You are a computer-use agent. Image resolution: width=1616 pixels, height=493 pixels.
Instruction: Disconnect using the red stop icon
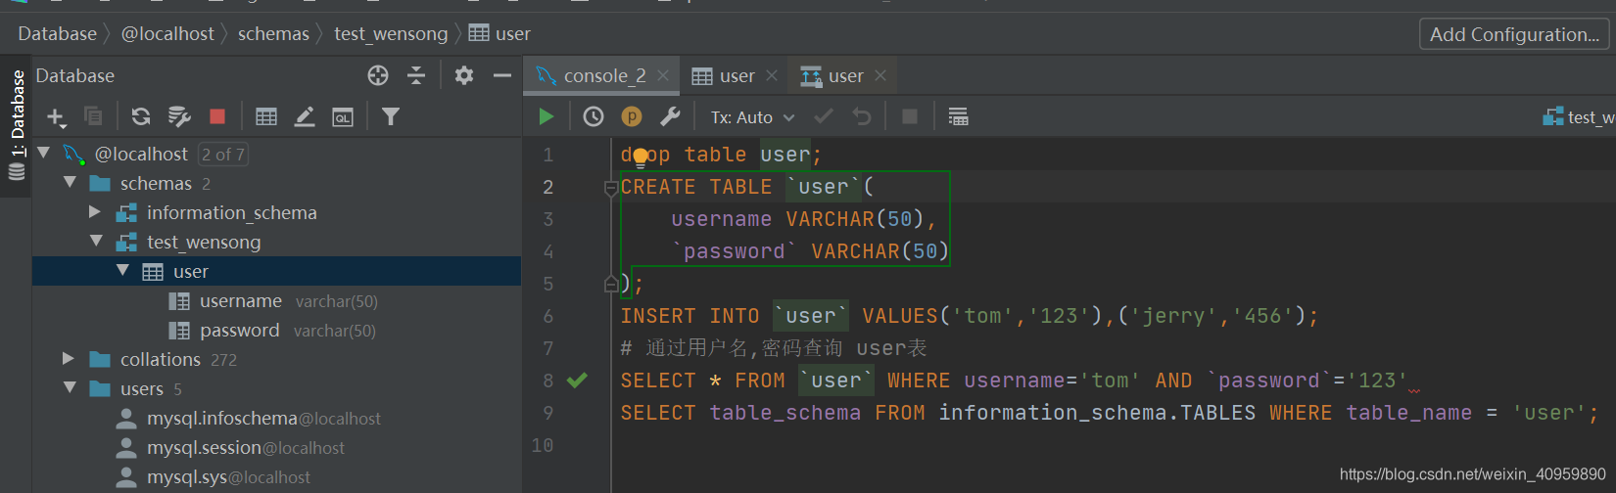[217, 116]
